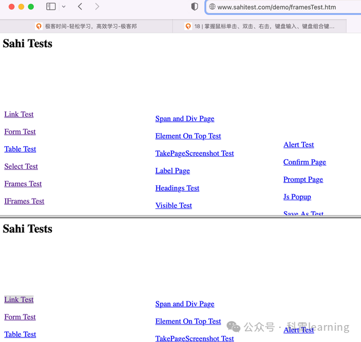The image size is (361, 342).
Task: Open Form Test in bottom frame
Action: pos(20,317)
